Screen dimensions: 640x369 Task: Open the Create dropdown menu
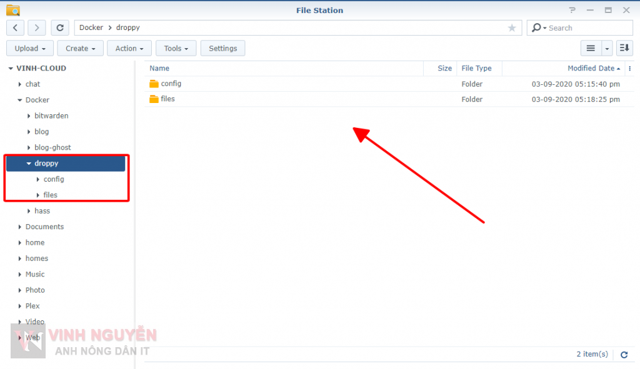[x=81, y=48]
